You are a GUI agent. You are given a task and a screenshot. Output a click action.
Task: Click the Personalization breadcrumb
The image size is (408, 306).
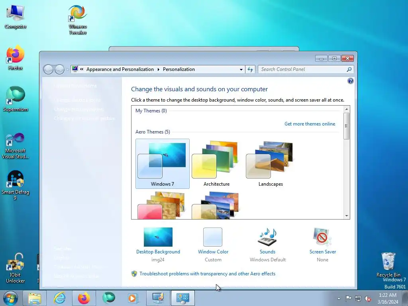click(179, 69)
